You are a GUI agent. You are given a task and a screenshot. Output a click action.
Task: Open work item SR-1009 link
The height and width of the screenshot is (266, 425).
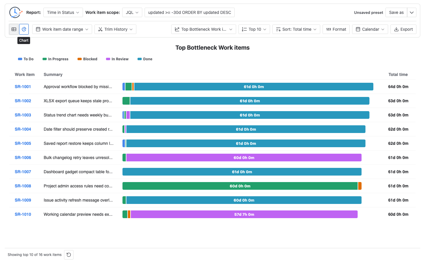pos(23,200)
